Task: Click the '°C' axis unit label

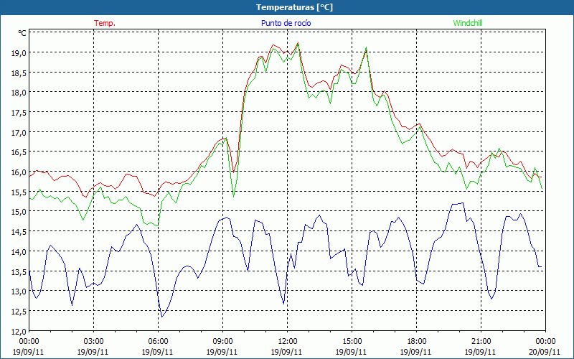Action: click(x=22, y=33)
